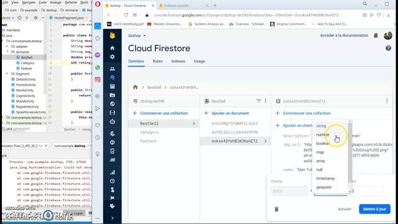The height and width of the screenshot is (224, 398).
Task: Switch to the Usage tab
Action: click(199, 61)
